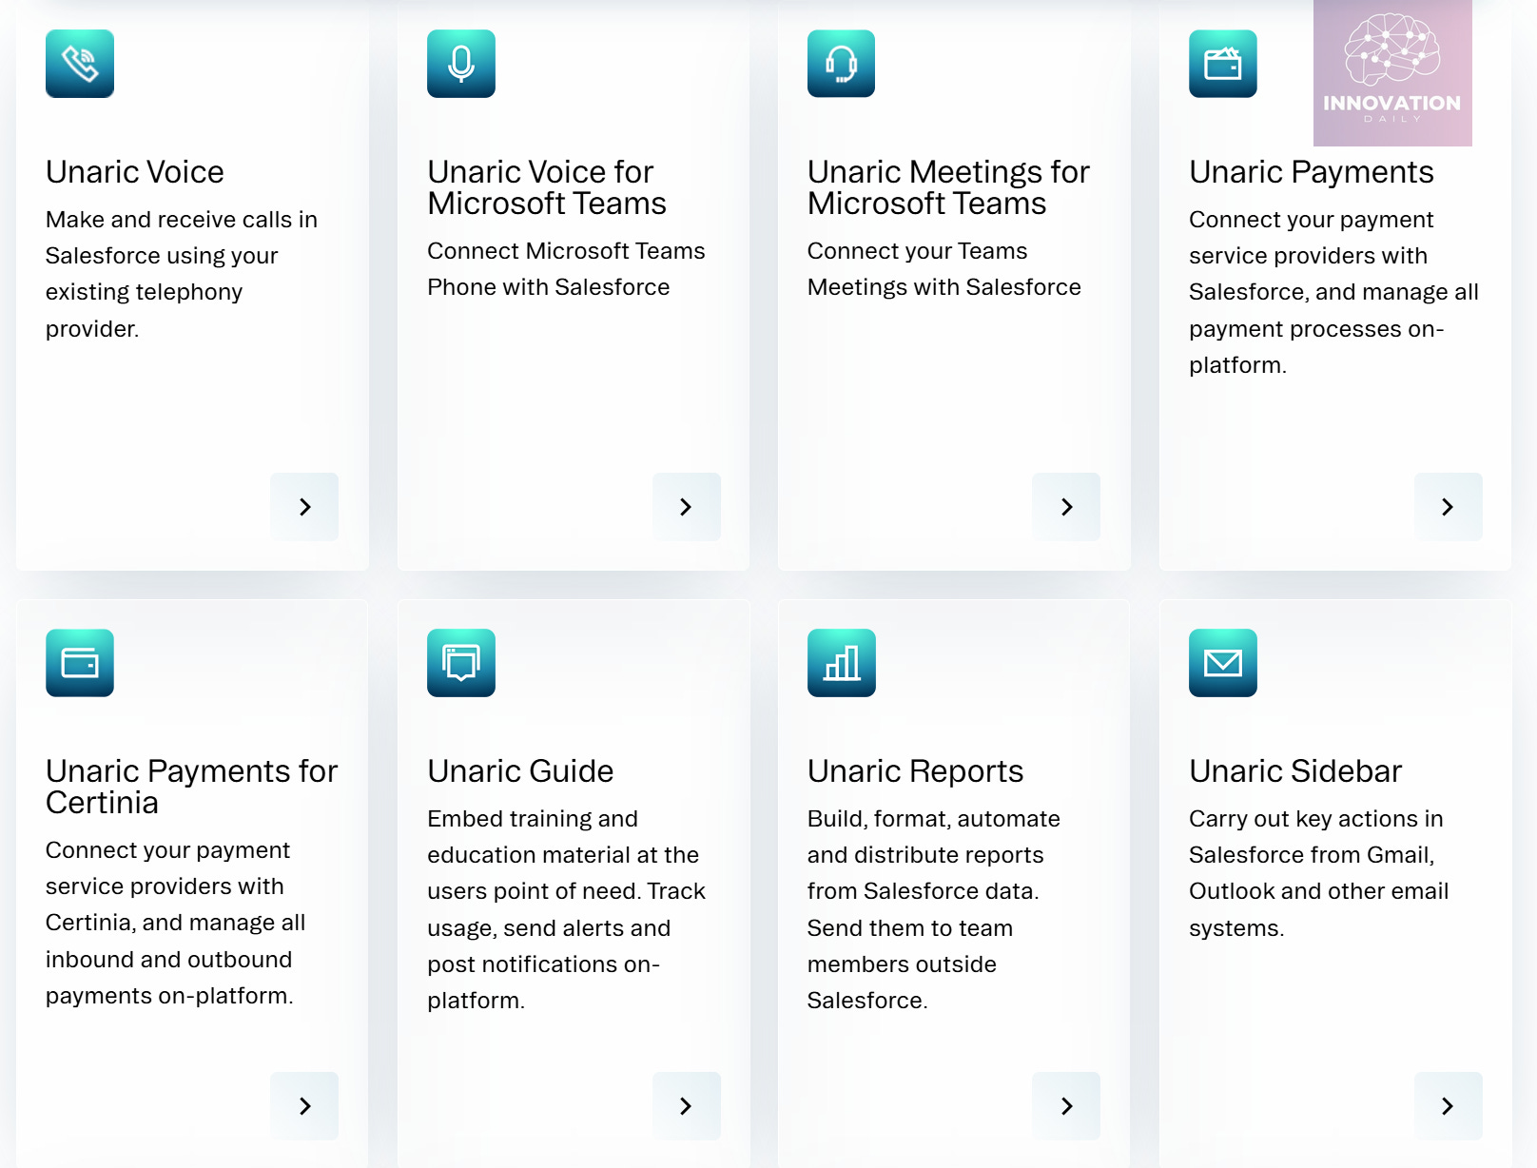This screenshot has width=1537, height=1168.
Task: Click 'Connect your Teams Meetings with Salesforce' text
Action: [x=944, y=269]
